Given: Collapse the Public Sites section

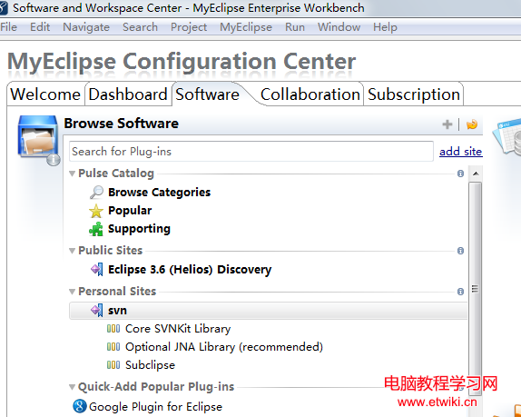Looking at the screenshot, I should (x=72, y=251).
